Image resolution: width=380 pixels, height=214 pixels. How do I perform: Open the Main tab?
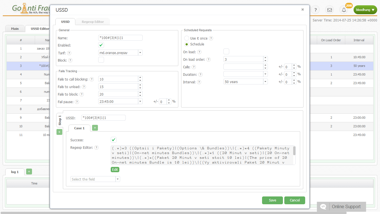15,29
